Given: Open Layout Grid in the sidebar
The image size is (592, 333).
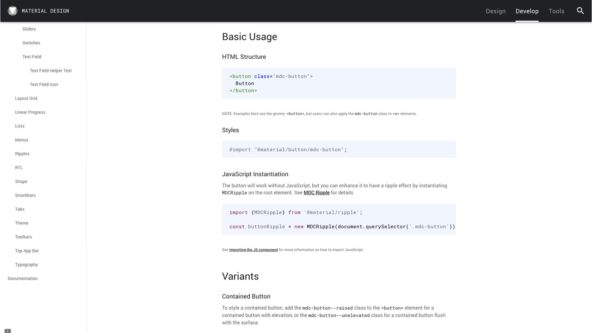Looking at the screenshot, I should (26, 99).
